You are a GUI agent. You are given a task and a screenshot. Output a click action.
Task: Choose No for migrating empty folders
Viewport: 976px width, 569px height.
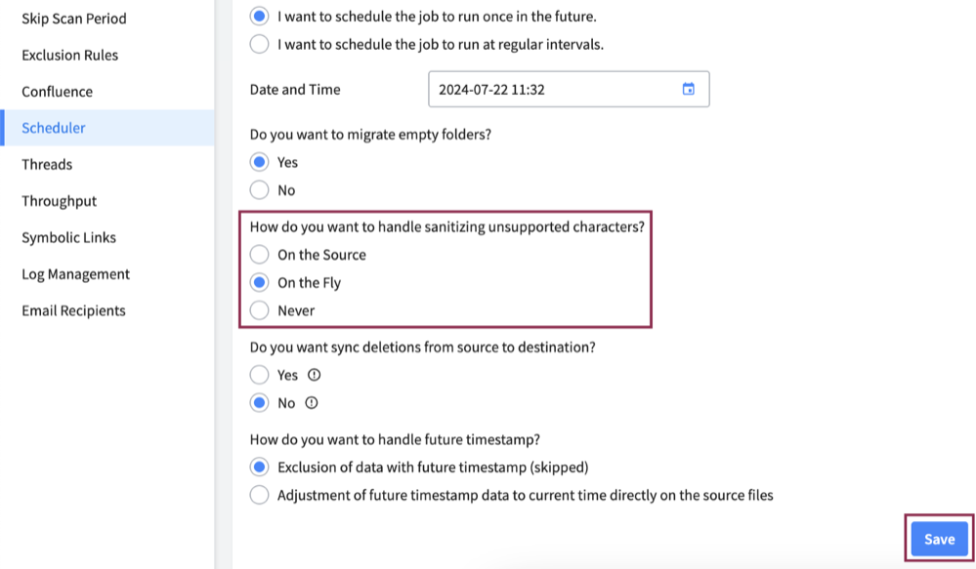click(x=259, y=189)
